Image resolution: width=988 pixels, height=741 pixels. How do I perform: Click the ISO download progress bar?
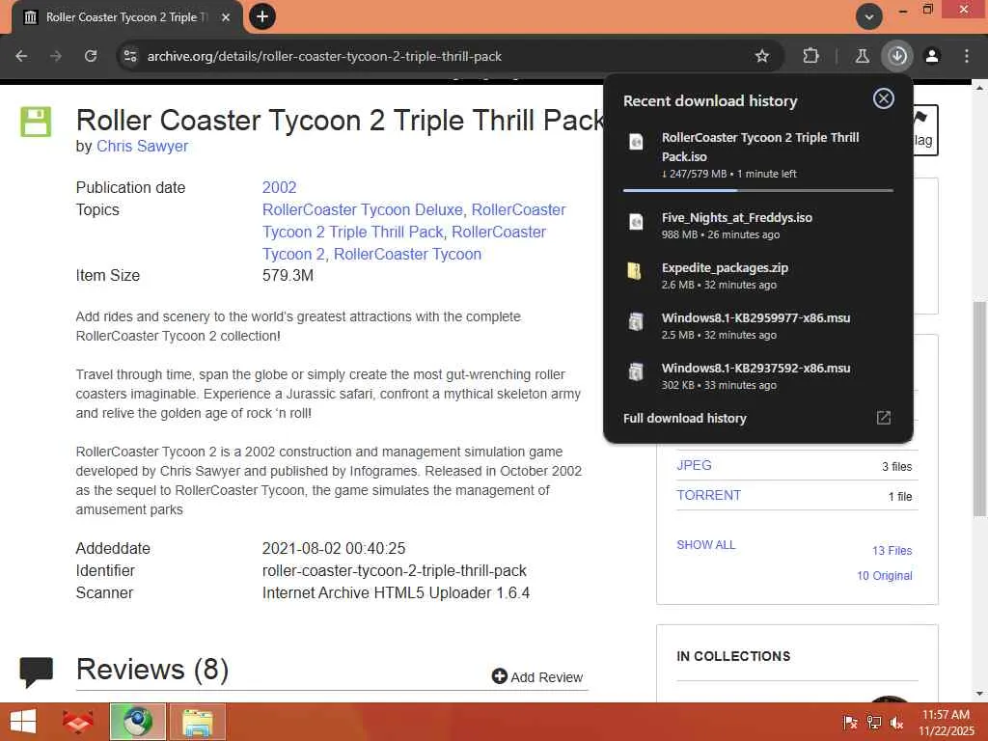pos(758,190)
